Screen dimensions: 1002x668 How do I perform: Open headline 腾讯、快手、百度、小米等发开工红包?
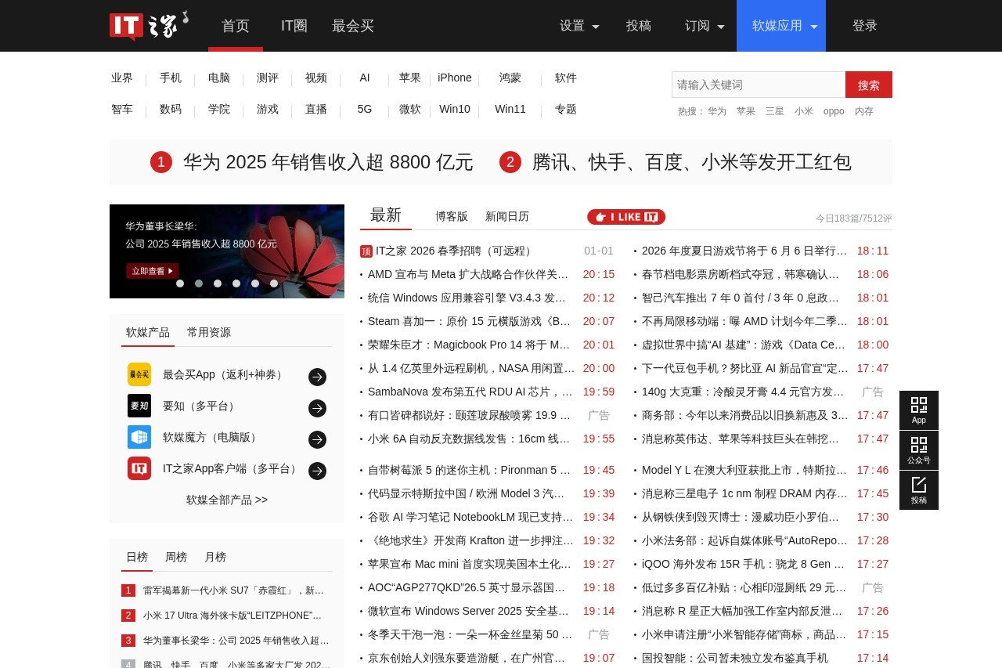coord(692,162)
